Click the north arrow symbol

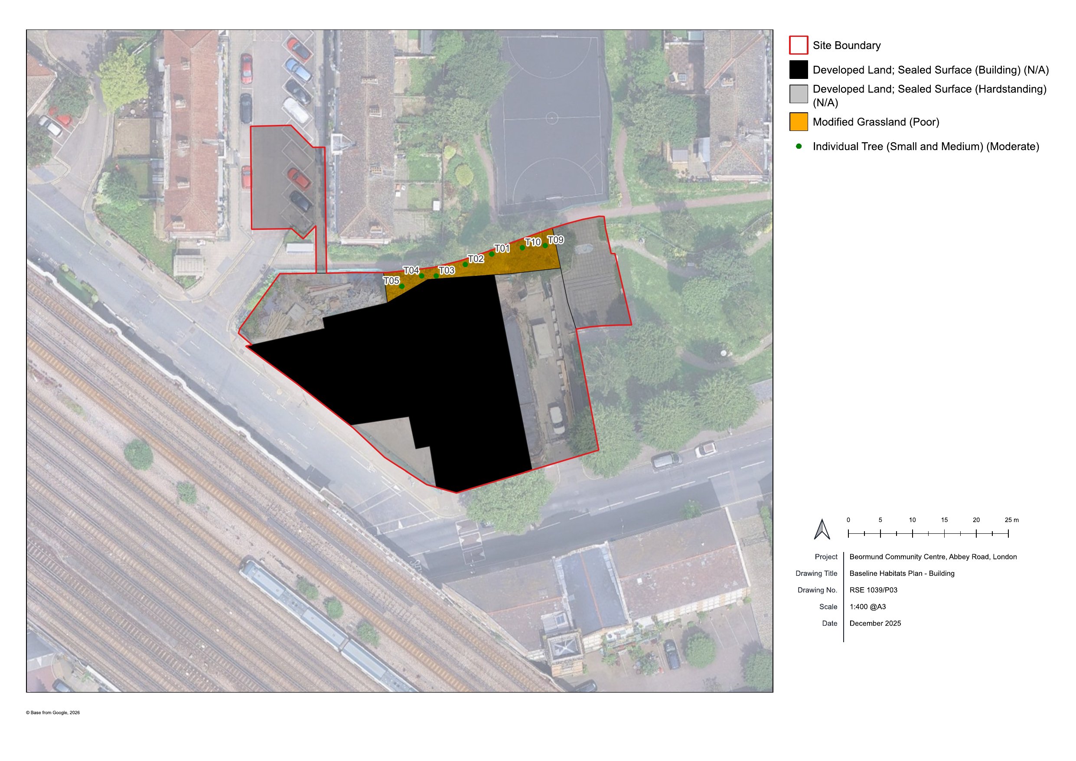(x=822, y=529)
